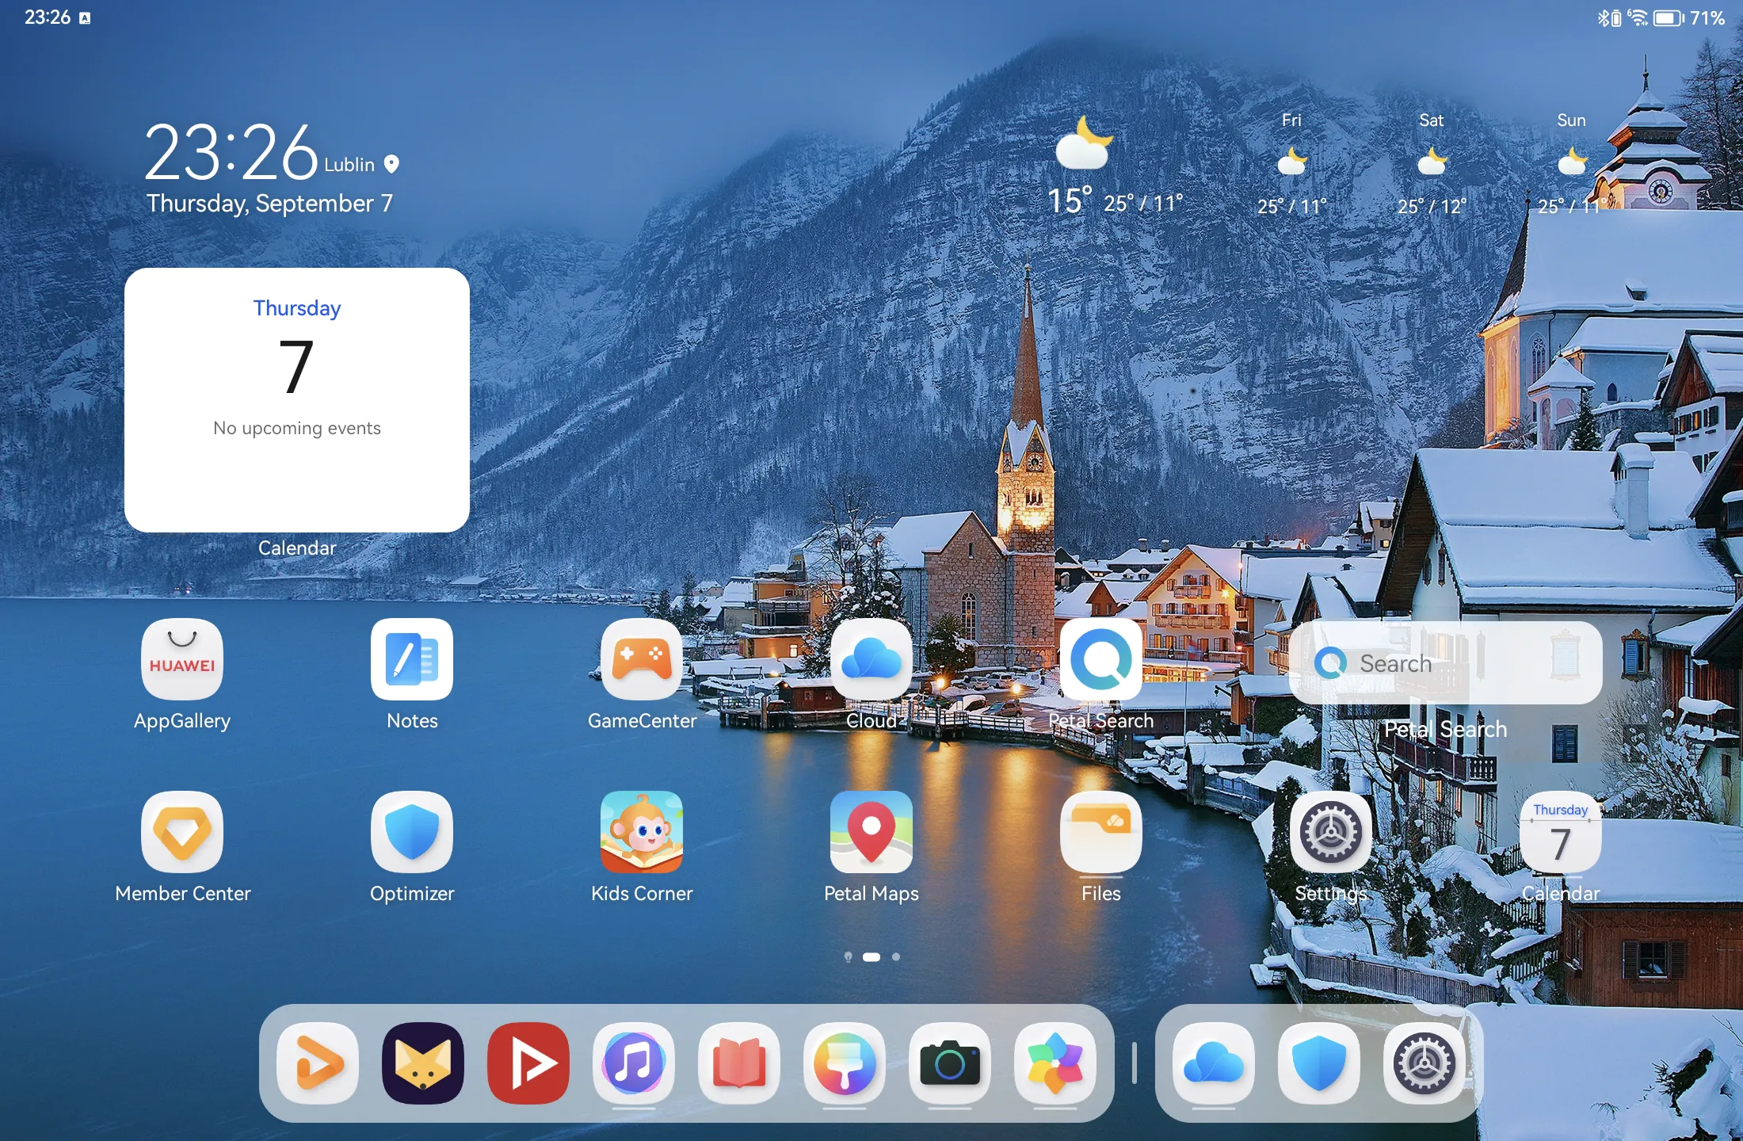Tap the Thursday, September 7 date text

(x=269, y=204)
